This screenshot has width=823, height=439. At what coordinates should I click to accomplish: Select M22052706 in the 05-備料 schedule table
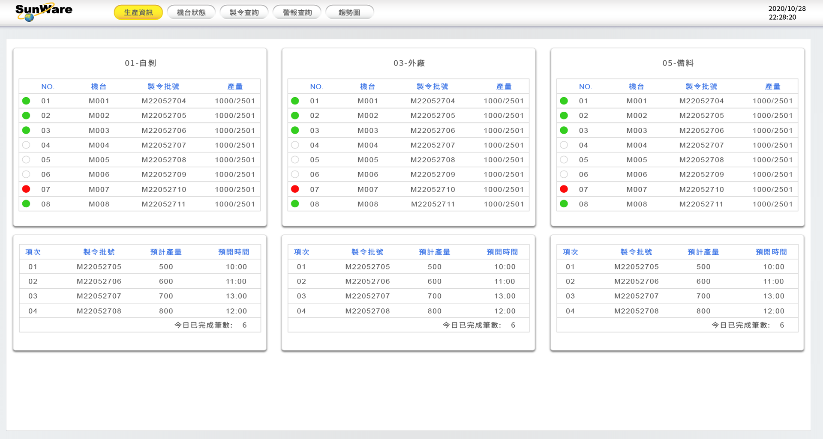[637, 281]
